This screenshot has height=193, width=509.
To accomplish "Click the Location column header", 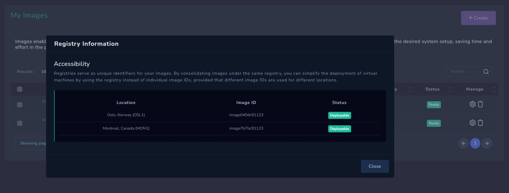I will 126,103.
